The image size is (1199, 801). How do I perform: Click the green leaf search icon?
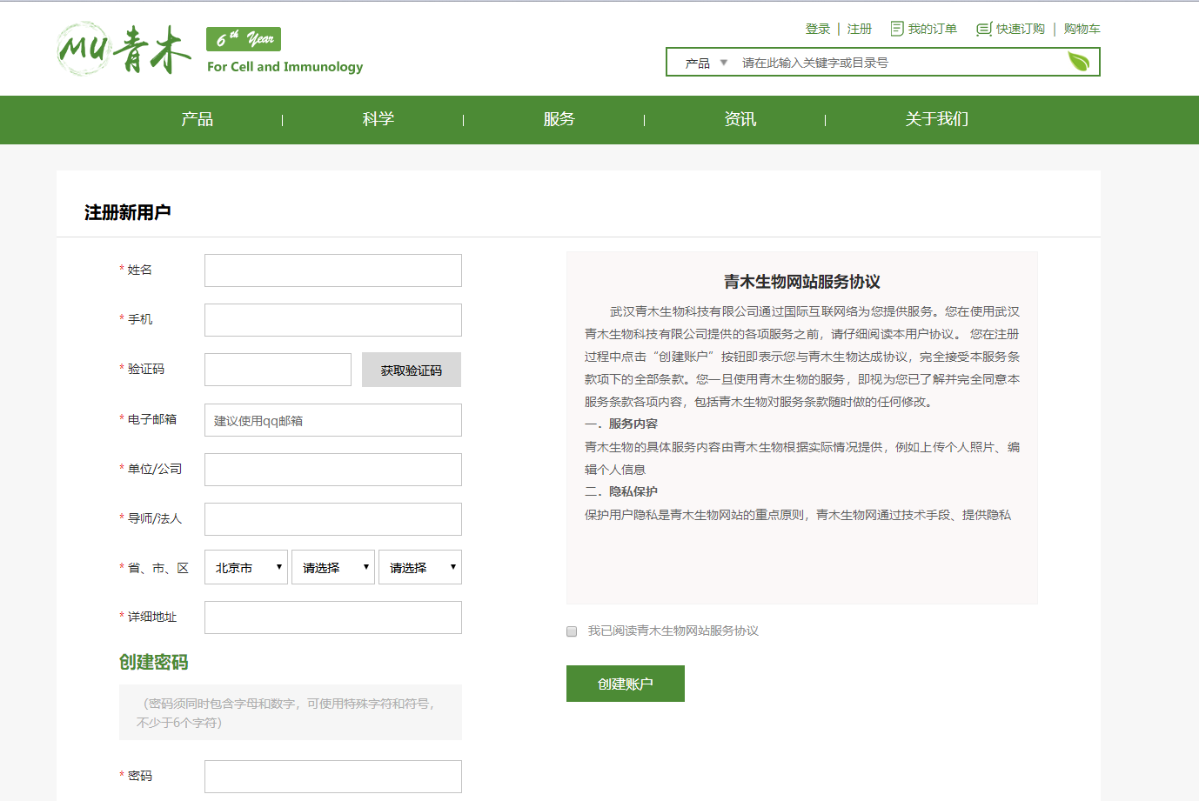tap(1078, 62)
